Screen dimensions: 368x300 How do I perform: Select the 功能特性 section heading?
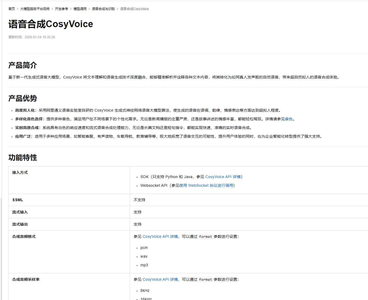click(23, 157)
